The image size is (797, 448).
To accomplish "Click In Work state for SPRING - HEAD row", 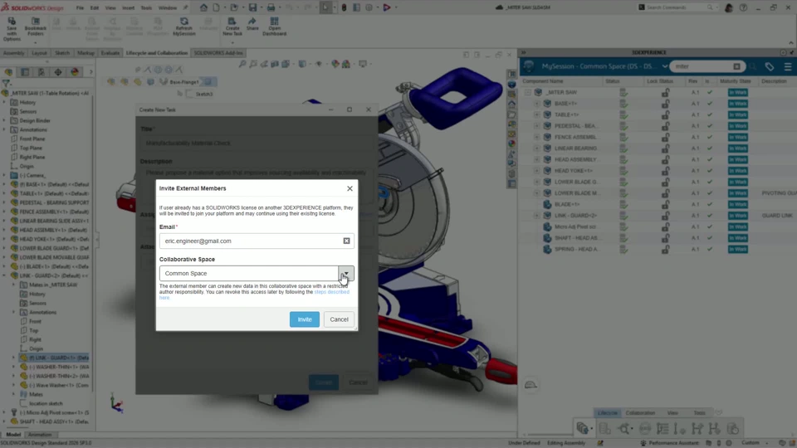I will click(x=737, y=249).
